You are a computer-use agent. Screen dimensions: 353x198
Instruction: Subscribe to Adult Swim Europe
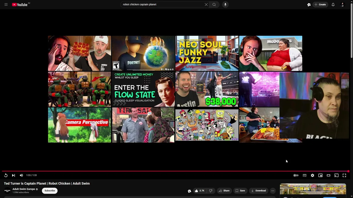50,191
